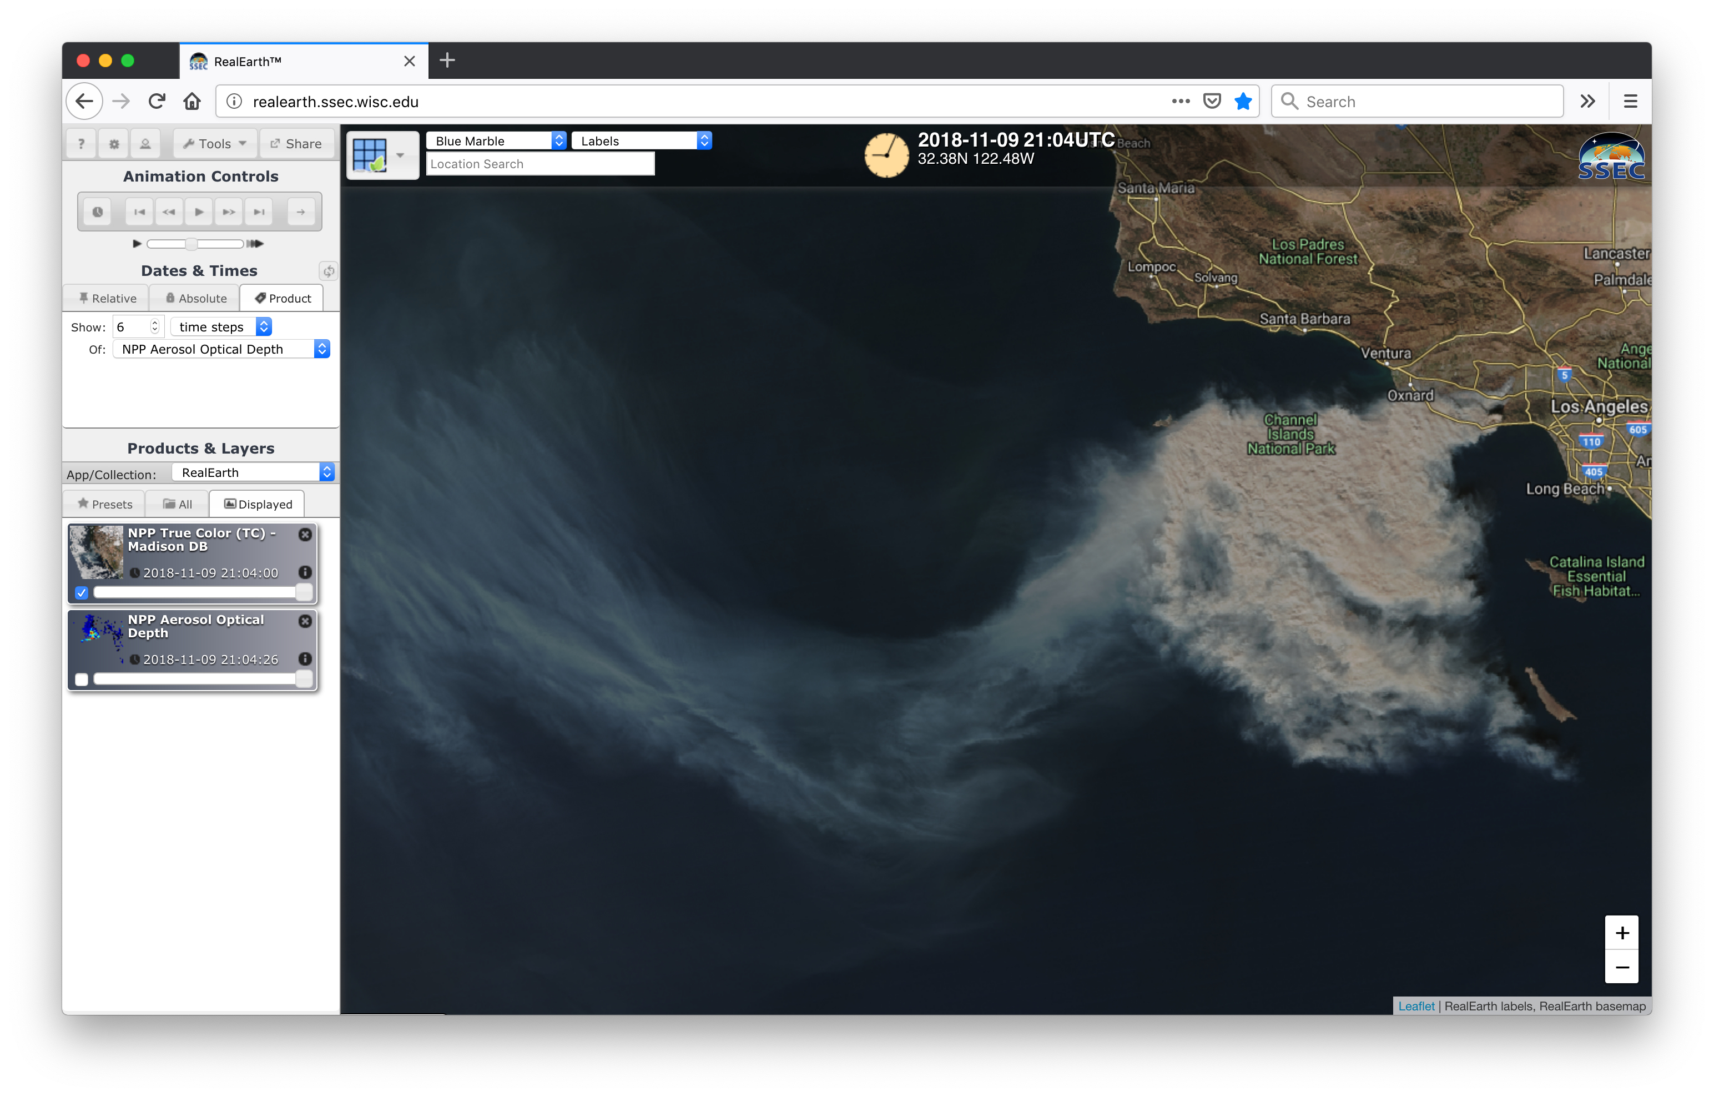The width and height of the screenshot is (1714, 1097).
Task: Close the RealEarth browser tab
Action: point(409,61)
